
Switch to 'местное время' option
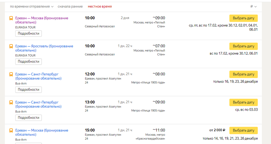(100, 7)
